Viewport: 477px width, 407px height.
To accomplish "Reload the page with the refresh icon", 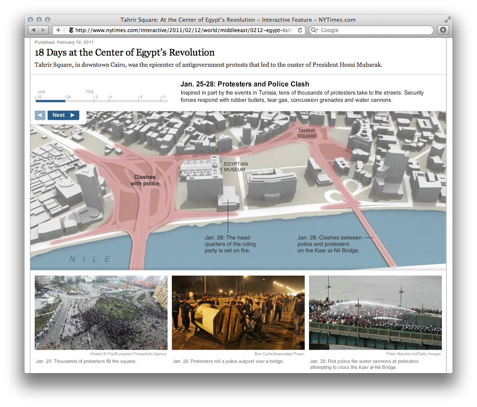I will coord(300,30).
